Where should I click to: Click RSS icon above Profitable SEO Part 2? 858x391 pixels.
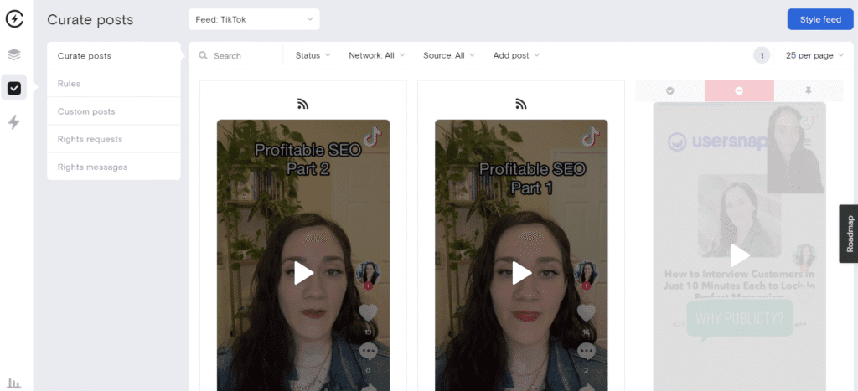click(x=302, y=104)
